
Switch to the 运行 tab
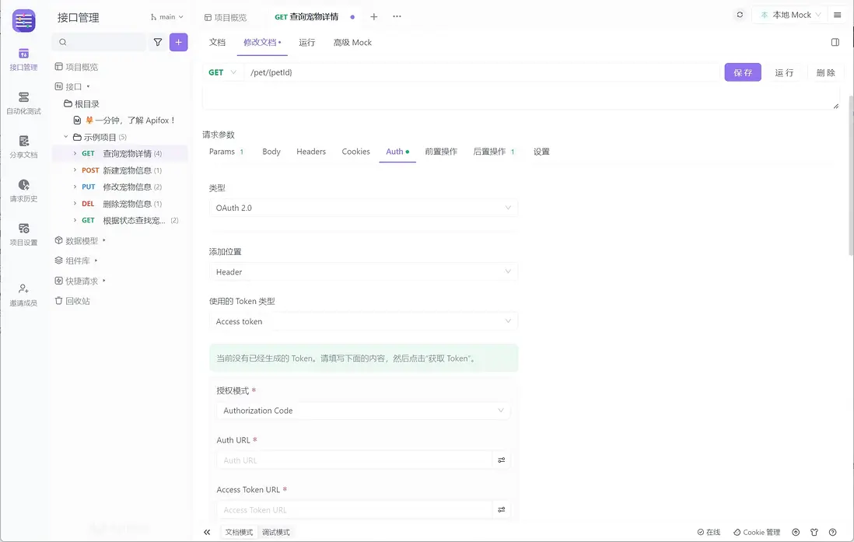point(307,43)
